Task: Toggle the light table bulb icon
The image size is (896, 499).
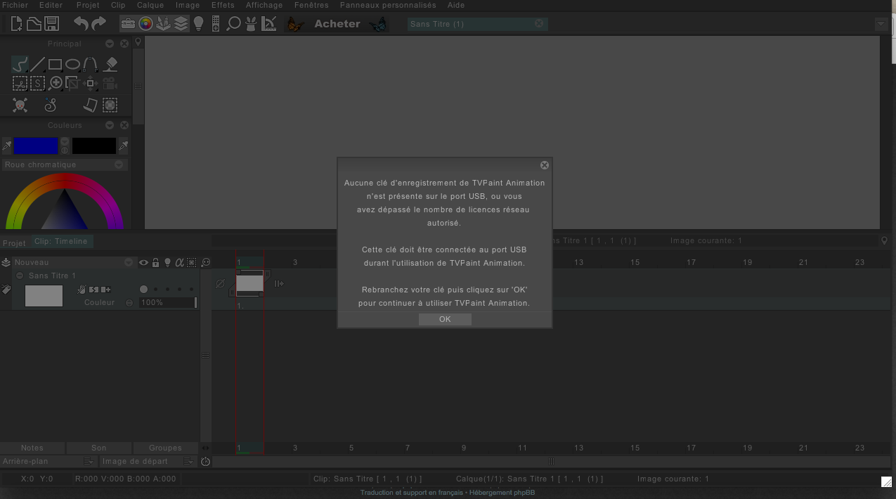Action: [198, 24]
